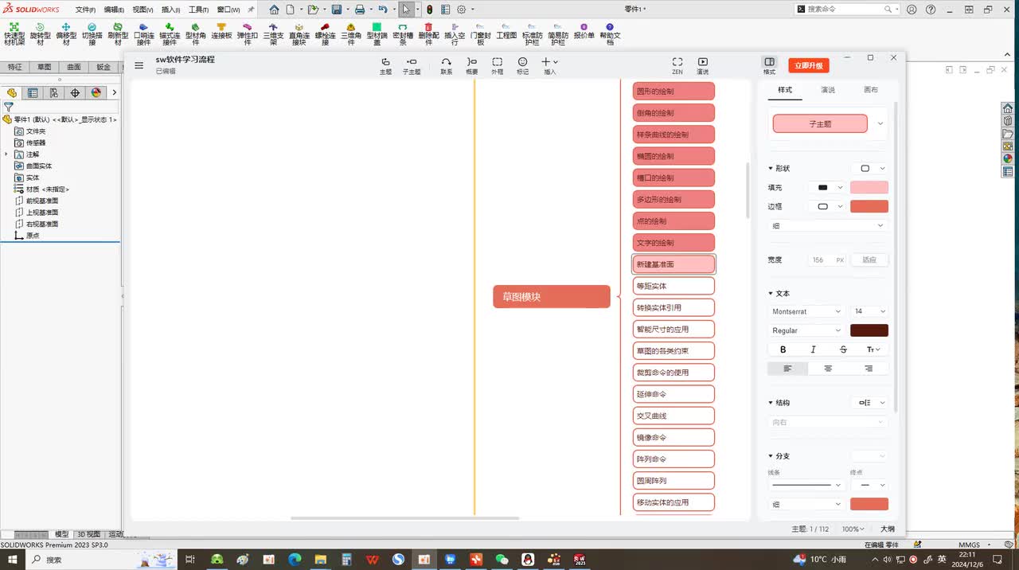Viewport: 1019px width, 570px height.
Task: Switch to the 画布 panel tab
Action: pyautogui.click(x=871, y=90)
